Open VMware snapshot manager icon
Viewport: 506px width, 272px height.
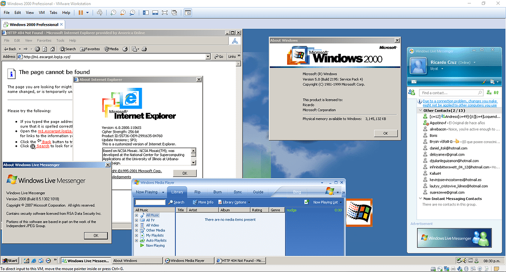tap(132, 12)
